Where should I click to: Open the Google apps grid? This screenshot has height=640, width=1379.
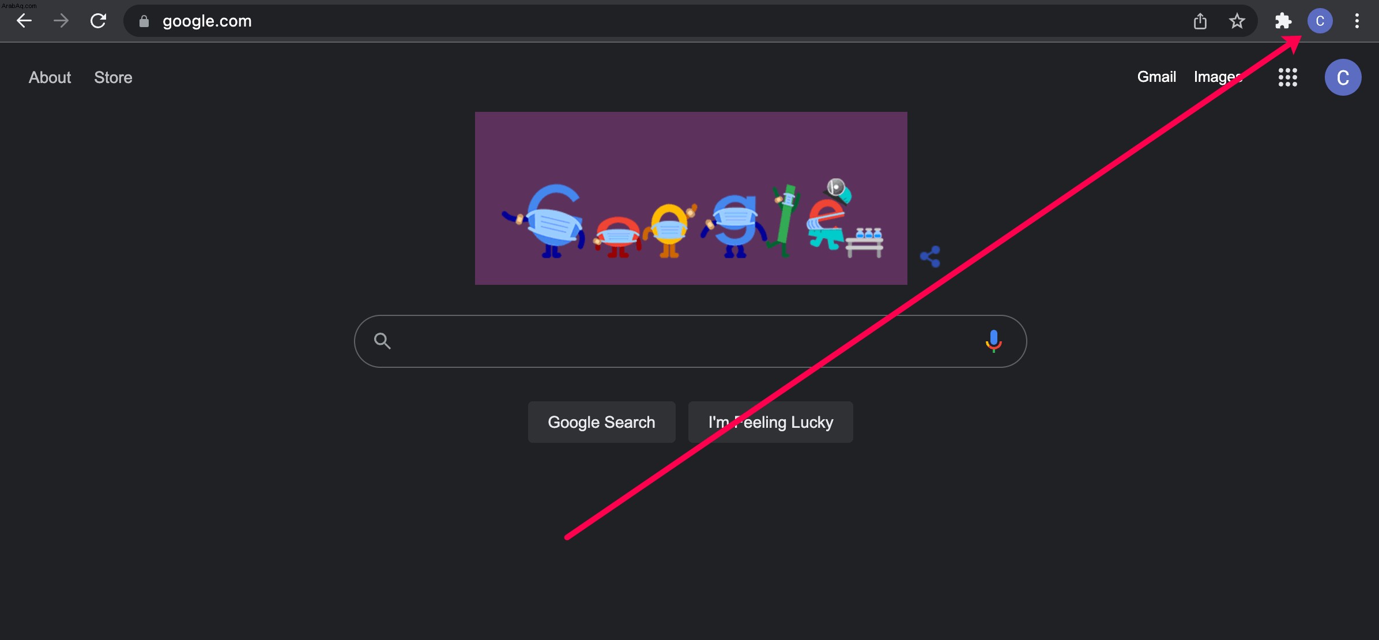click(1288, 77)
